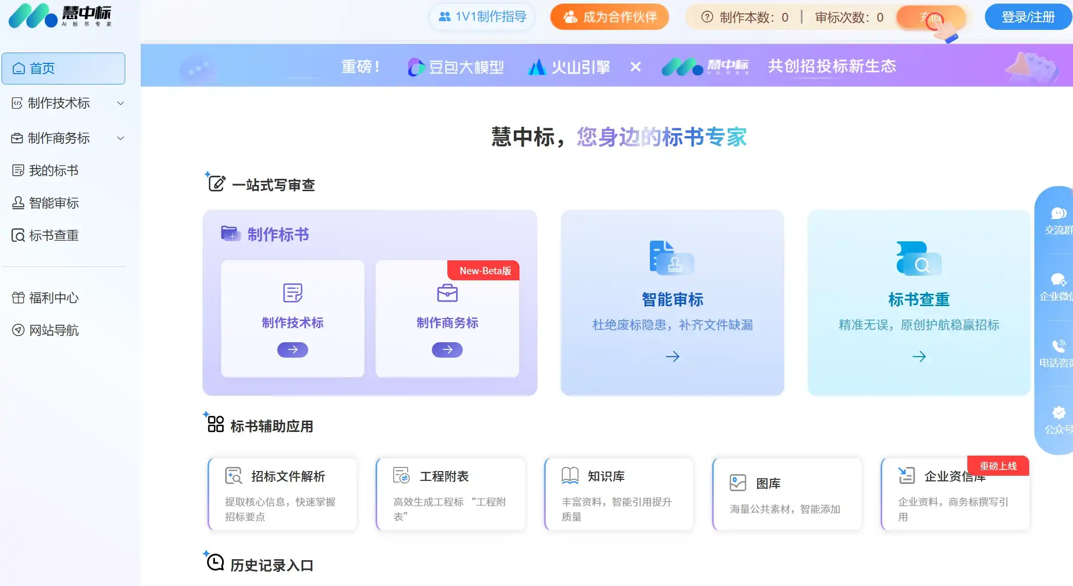Click the 1V1制作指导 button
This screenshot has width=1073, height=586.
tap(482, 17)
